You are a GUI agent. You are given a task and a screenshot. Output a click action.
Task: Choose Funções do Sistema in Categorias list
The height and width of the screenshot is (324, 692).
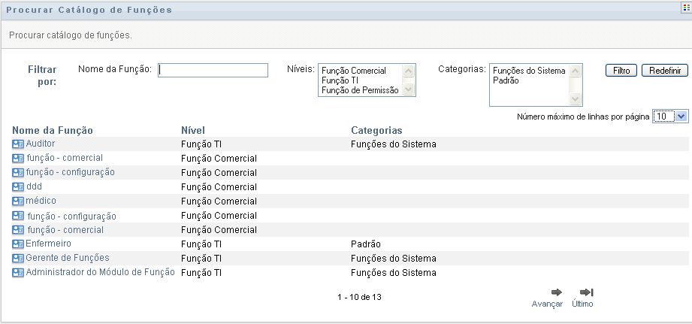pyautogui.click(x=529, y=71)
